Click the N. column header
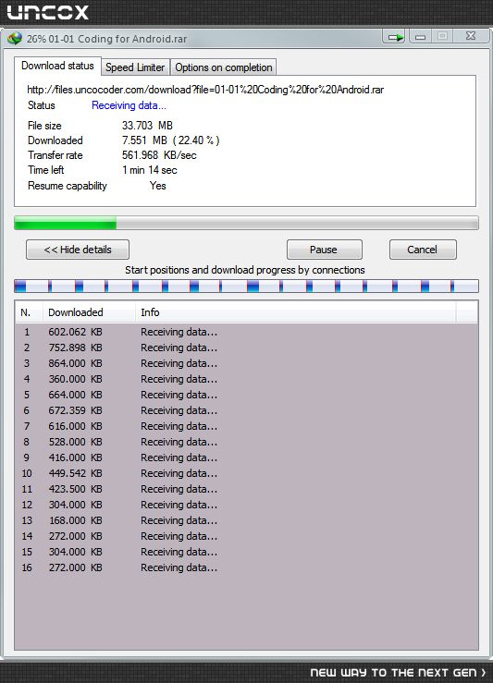Image resolution: width=493 pixels, height=683 pixels. pos(30,312)
